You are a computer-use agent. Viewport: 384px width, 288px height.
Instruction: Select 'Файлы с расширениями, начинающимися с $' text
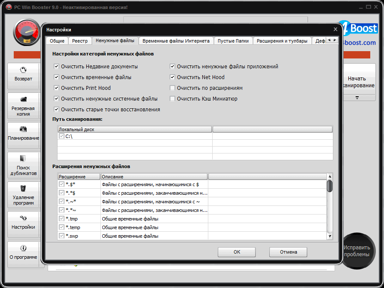(150, 184)
